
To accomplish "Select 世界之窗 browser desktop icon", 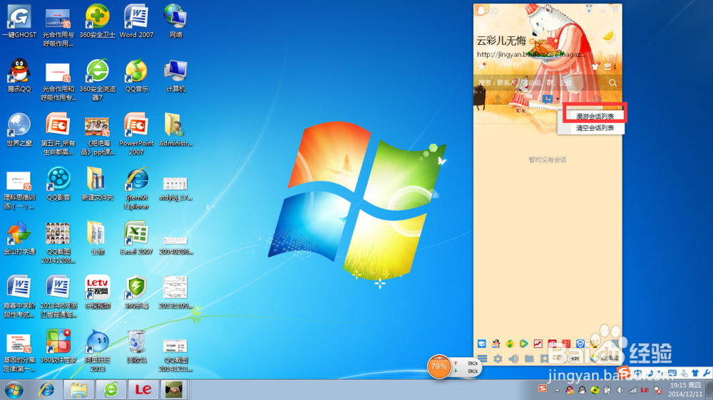I will (x=19, y=130).
